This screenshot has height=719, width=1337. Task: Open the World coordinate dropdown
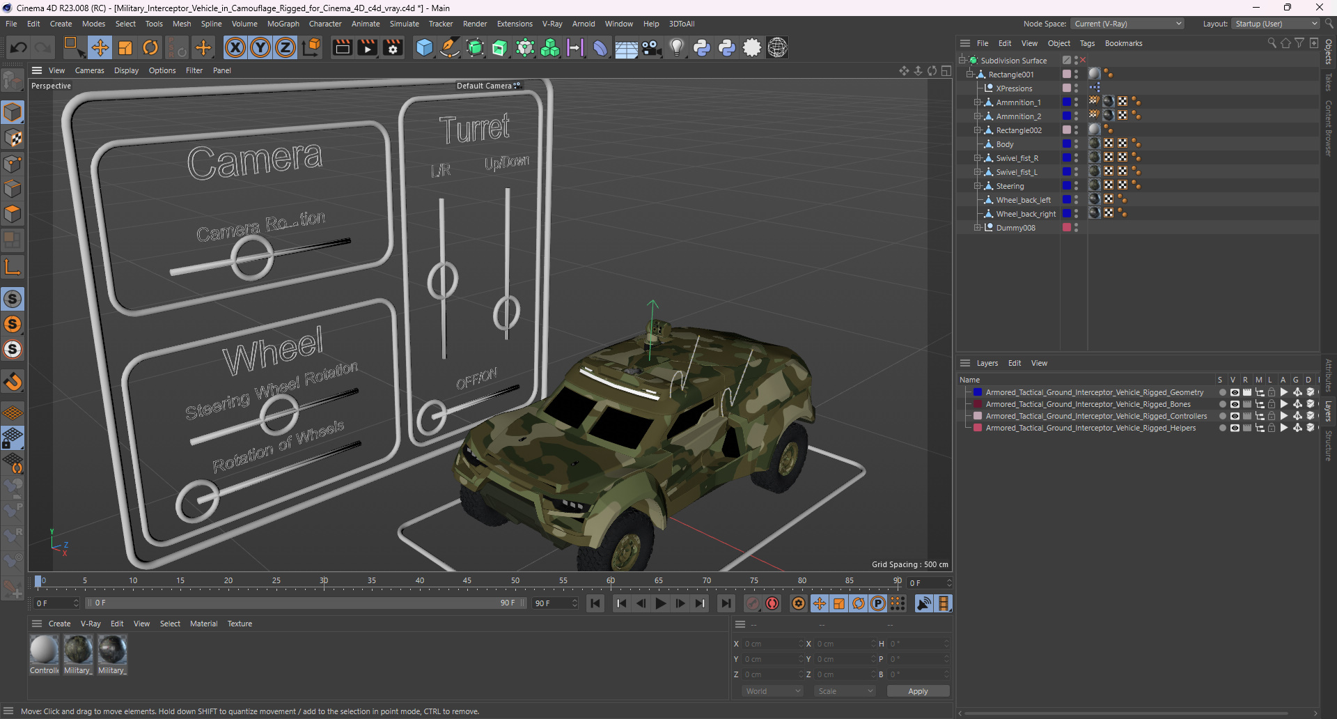click(x=772, y=691)
